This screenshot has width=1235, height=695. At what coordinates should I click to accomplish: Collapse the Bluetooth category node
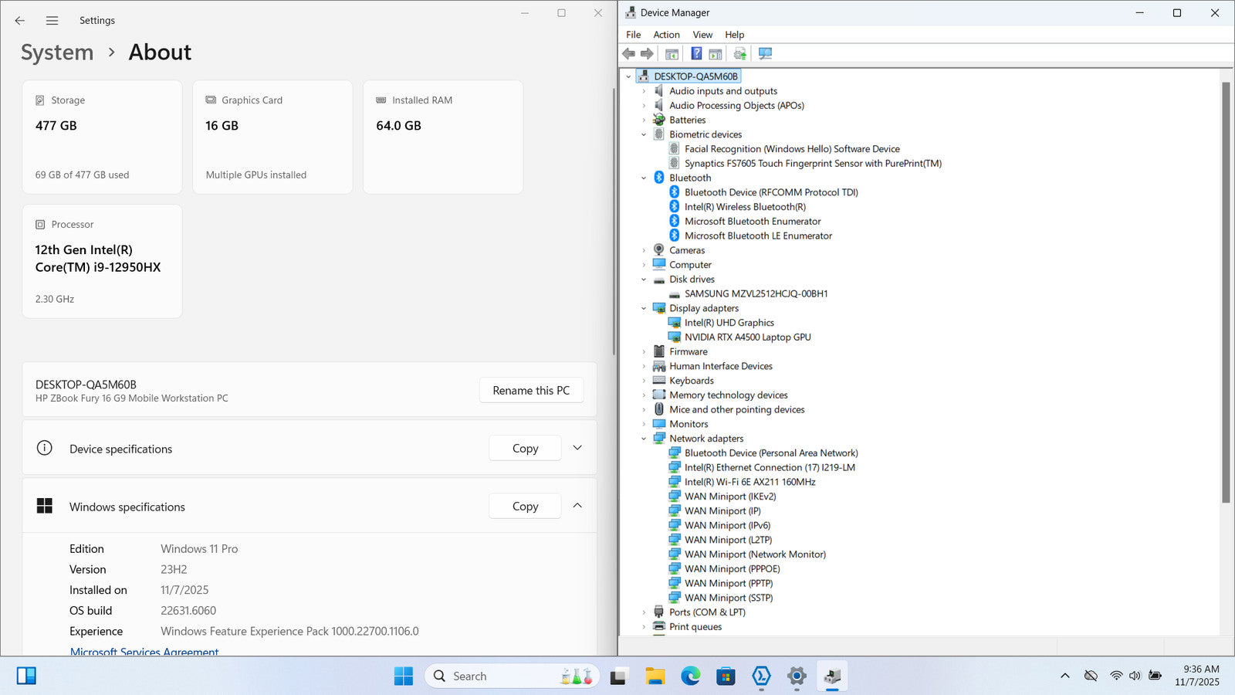(x=644, y=178)
